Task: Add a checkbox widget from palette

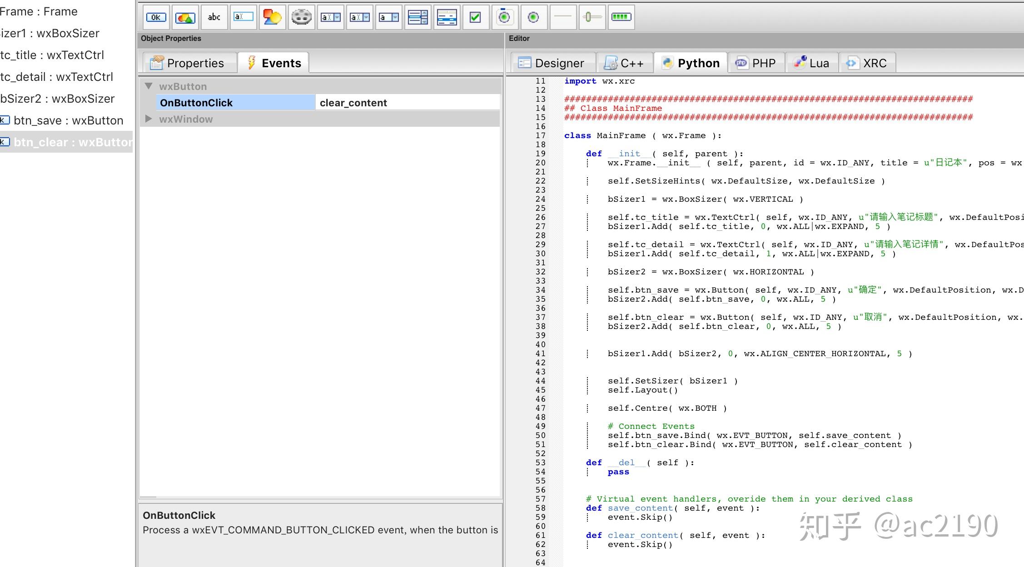Action: point(475,17)
